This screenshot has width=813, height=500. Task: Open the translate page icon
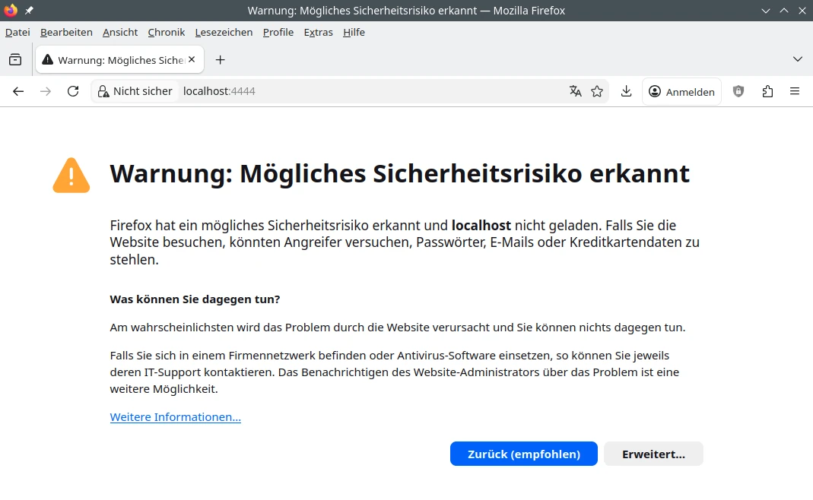coord(576,91)
